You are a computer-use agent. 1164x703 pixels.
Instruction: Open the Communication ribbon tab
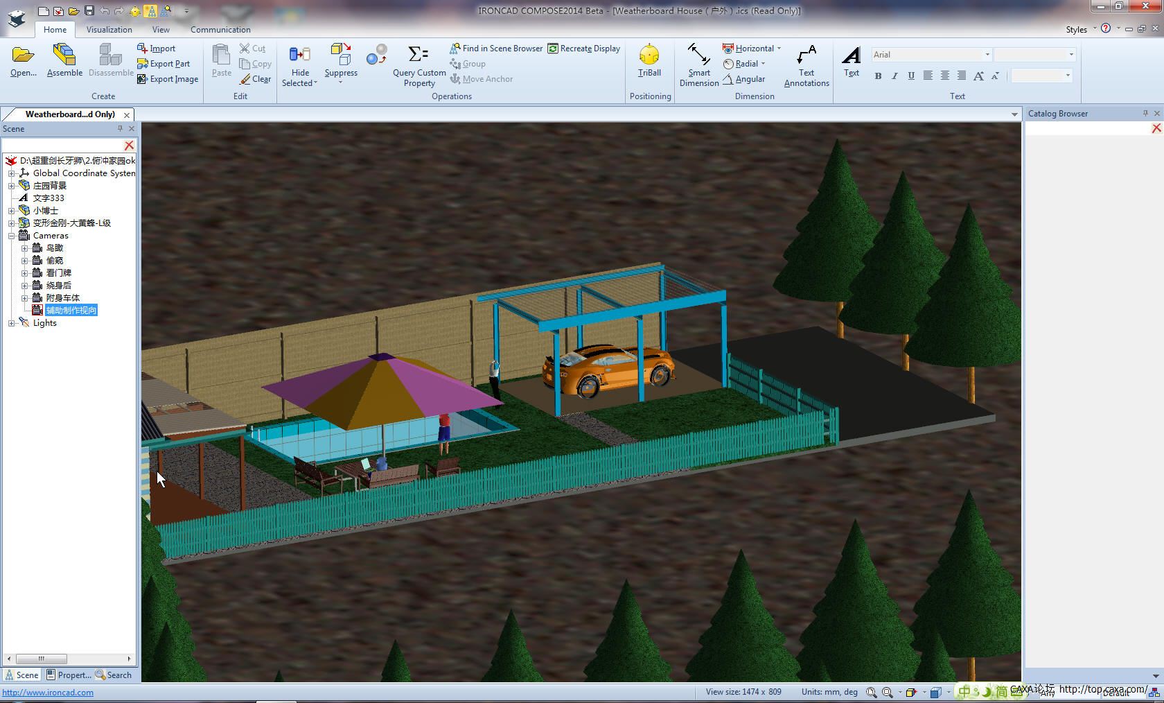220,30
